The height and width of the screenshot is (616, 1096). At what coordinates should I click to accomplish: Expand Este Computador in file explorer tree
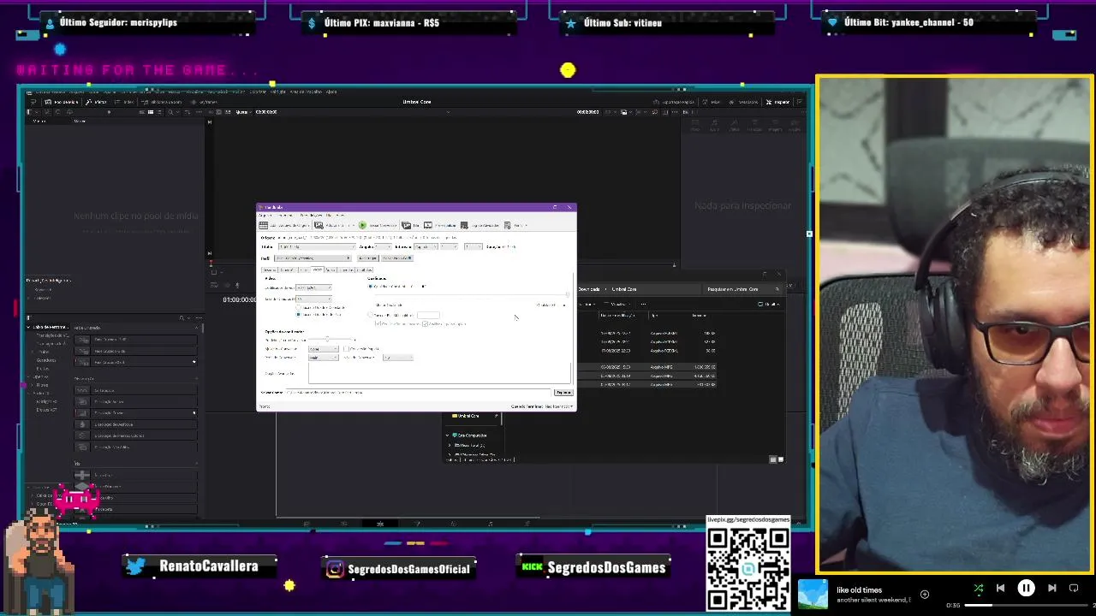[448, 435]
